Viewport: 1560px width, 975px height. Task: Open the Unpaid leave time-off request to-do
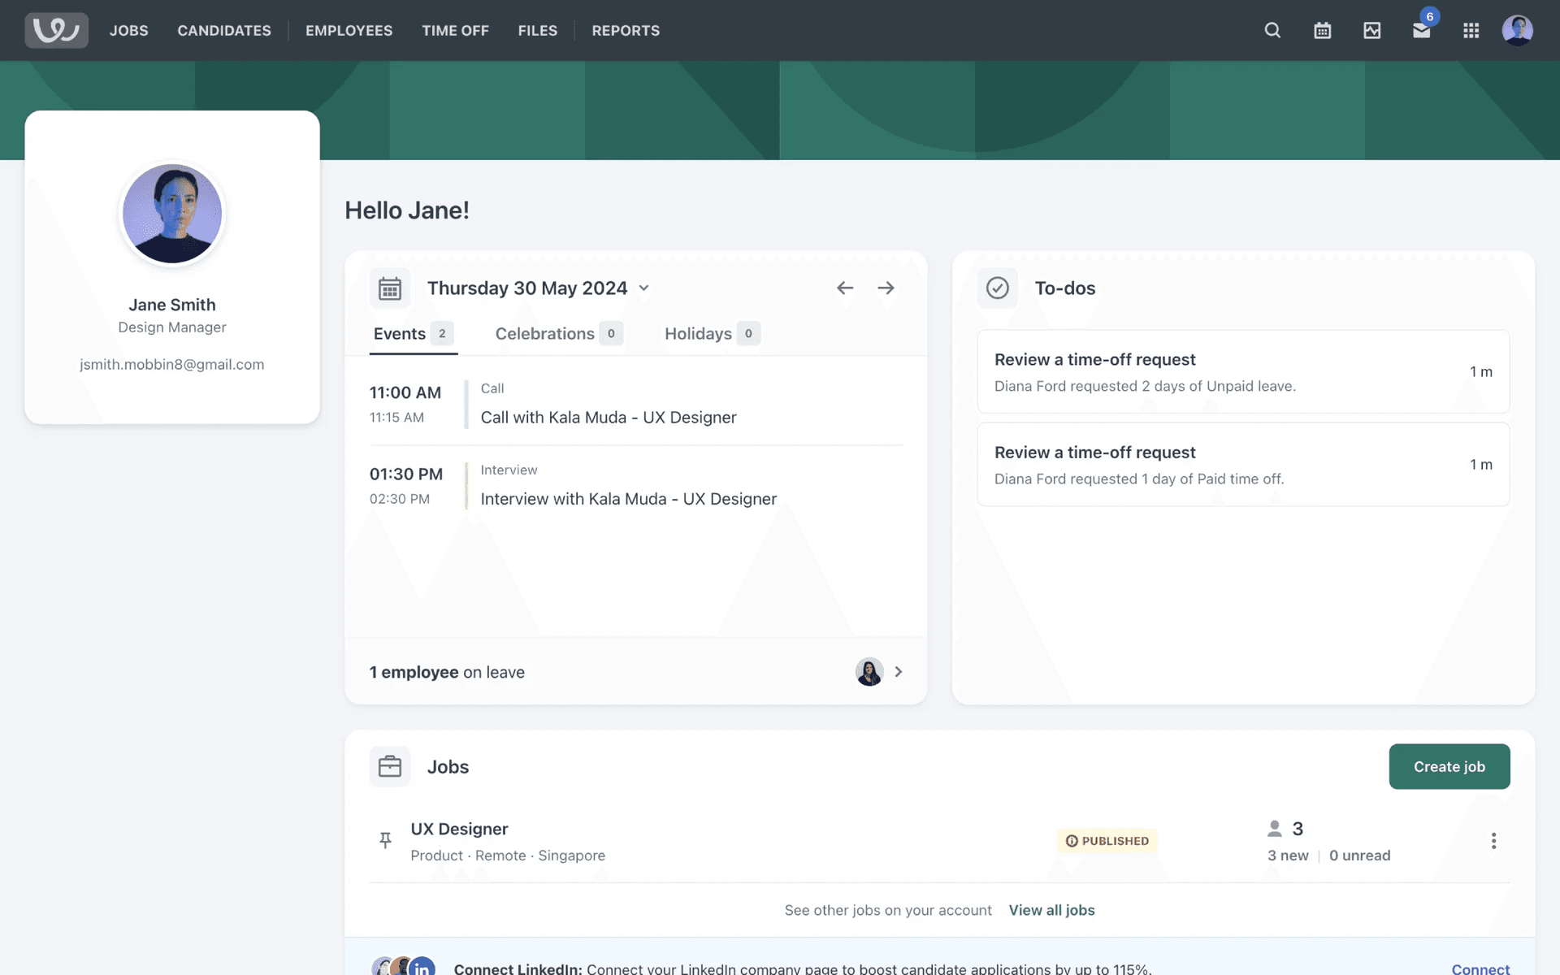(1242, 371)
